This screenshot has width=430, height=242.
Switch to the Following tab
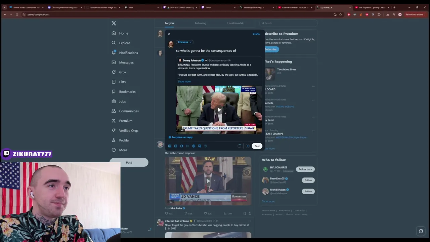click(201, 23)
